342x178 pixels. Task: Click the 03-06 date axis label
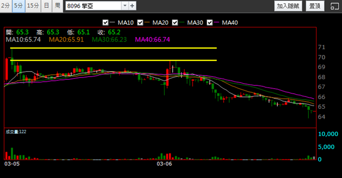[164, 164]
